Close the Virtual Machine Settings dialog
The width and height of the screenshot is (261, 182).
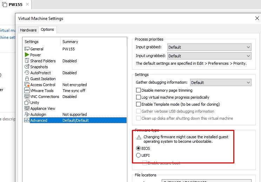click(x=257, y=18)
